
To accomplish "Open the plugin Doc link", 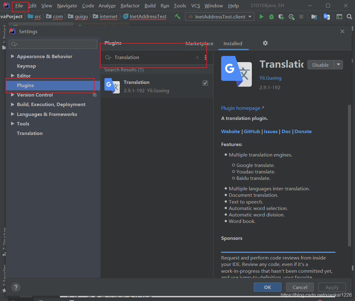I will [x=286, y=132].
